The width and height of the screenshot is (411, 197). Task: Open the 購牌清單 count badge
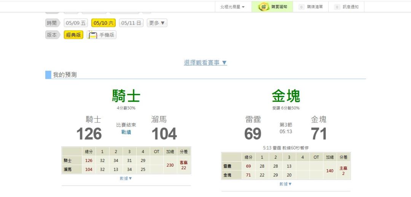coord(301,7)
